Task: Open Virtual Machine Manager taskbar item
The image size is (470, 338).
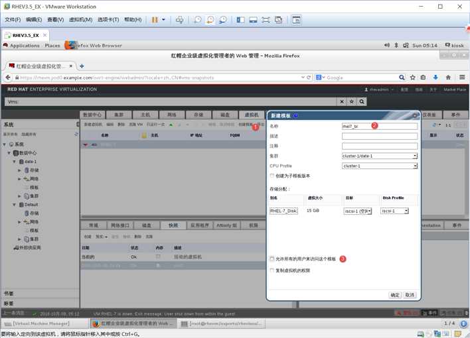Action: tap(45, 323)
